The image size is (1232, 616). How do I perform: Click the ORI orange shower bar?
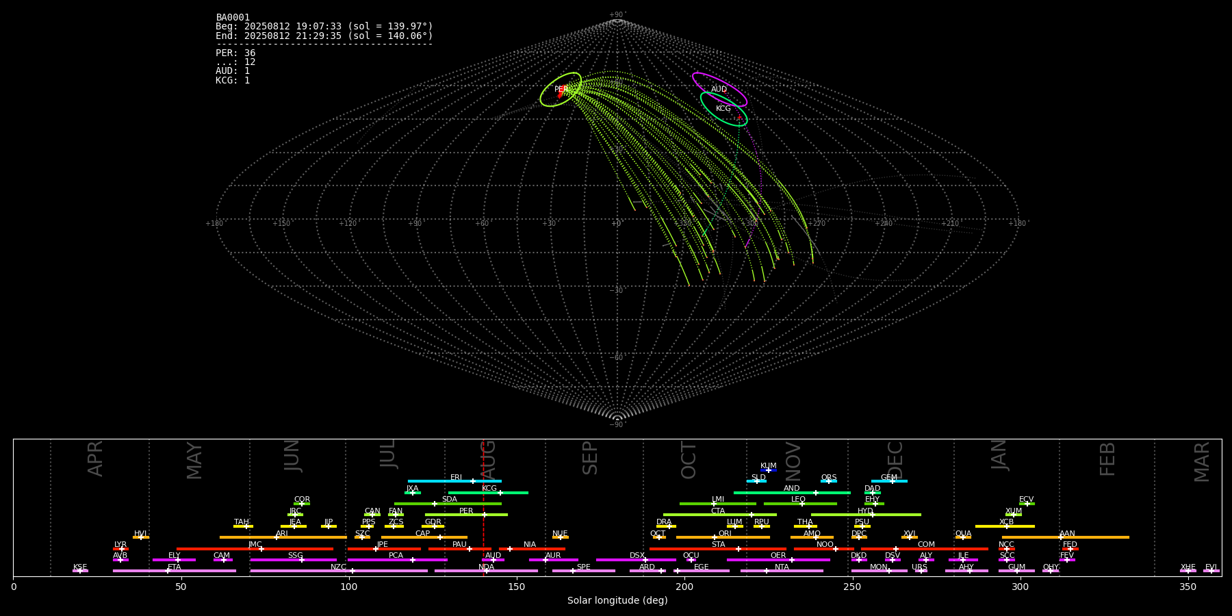point(723,537)
